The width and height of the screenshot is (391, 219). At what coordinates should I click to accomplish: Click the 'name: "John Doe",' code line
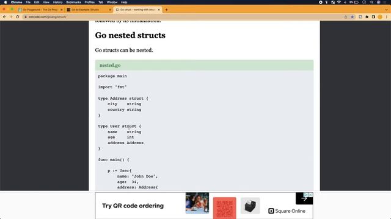[137, 176]
